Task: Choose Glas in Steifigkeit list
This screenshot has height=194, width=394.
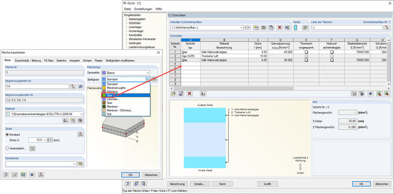Action: (126, 95)
